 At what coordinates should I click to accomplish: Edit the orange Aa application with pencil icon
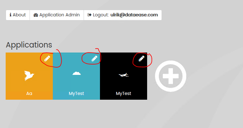click(47, 58)
